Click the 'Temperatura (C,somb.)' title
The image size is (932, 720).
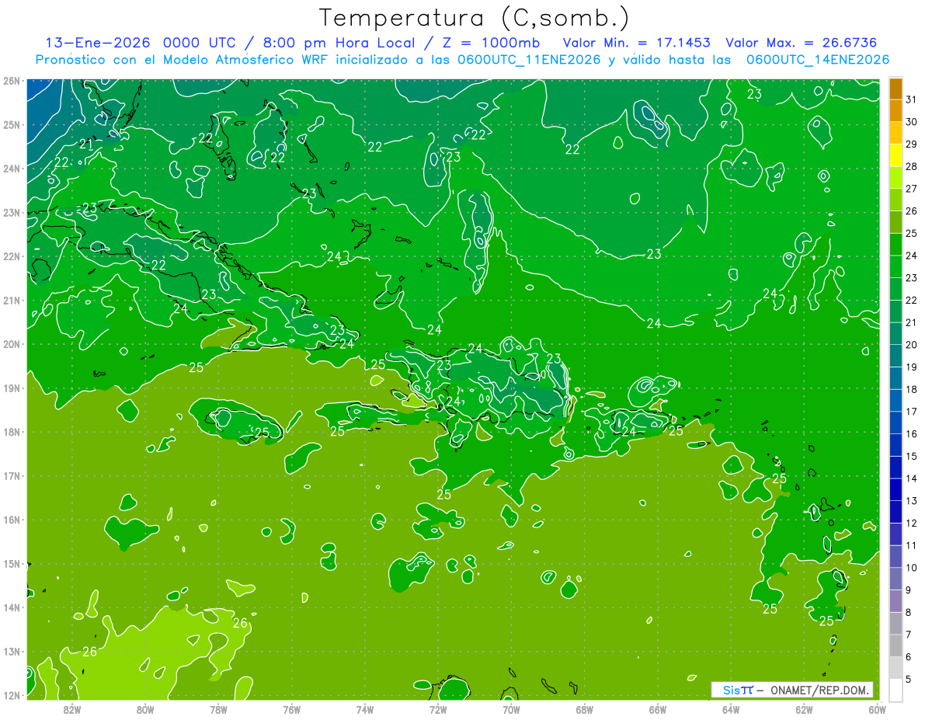point(475,18)
